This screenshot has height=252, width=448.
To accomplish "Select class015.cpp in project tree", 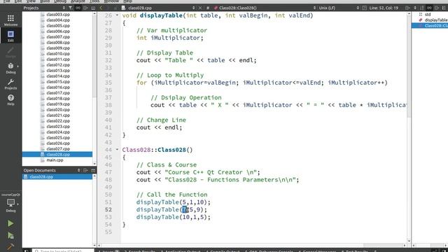I will pyautogui.click(x=58, y=82).
